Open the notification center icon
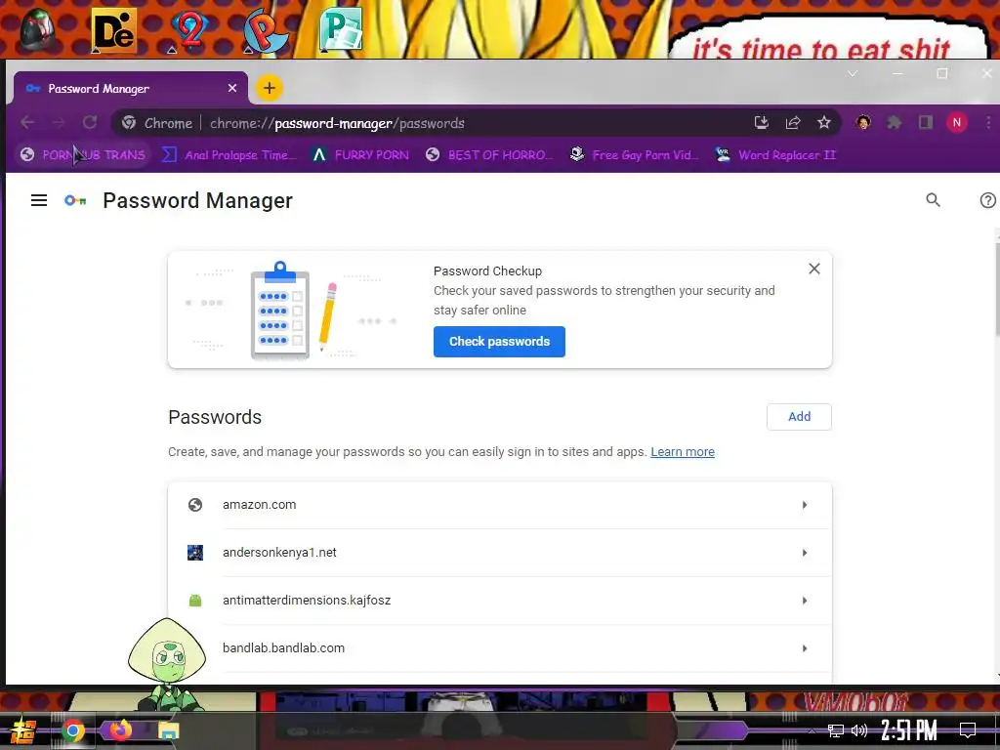 968,730
